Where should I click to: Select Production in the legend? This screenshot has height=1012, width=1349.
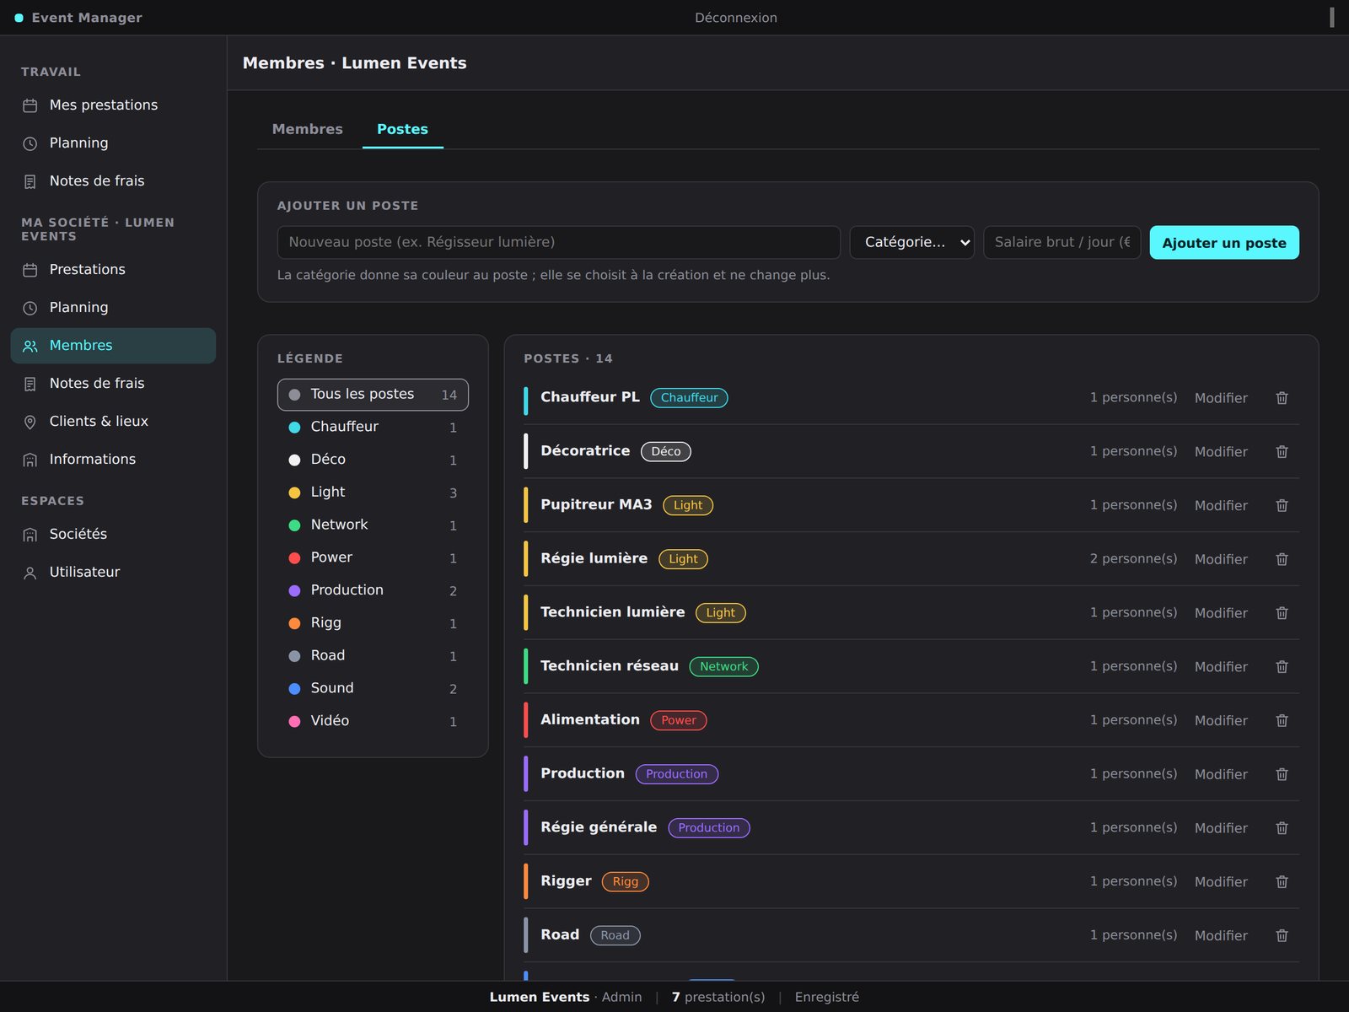373,590
